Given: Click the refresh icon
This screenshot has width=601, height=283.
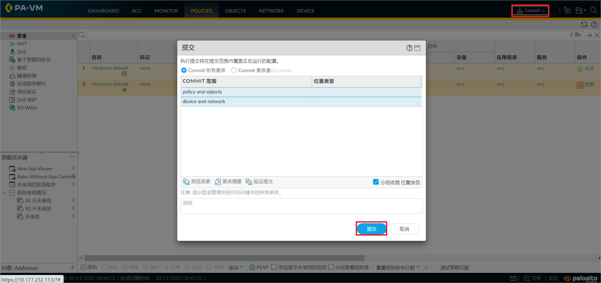Looking at the screenshot, I should tap(584, 25).
